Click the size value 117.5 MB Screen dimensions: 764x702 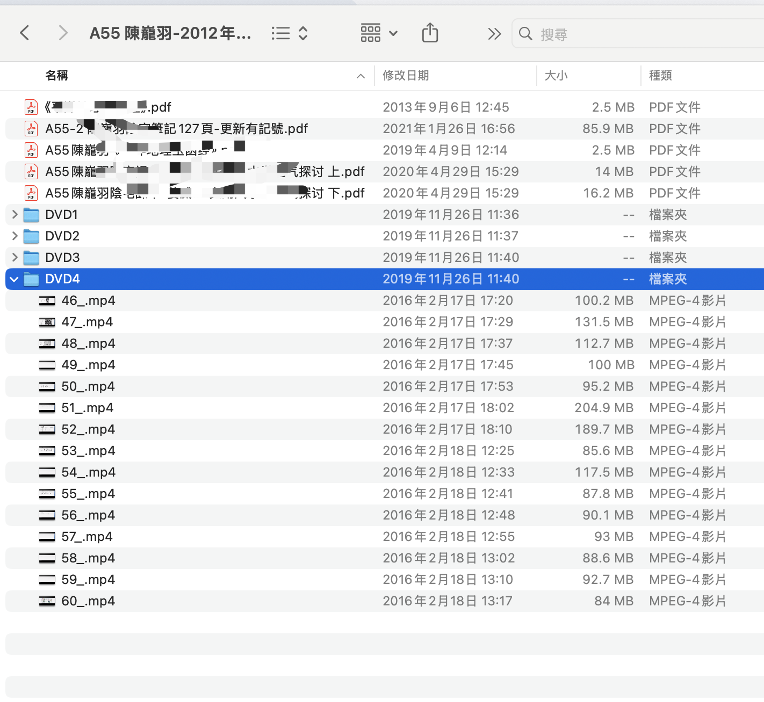(x=604, y=472)
